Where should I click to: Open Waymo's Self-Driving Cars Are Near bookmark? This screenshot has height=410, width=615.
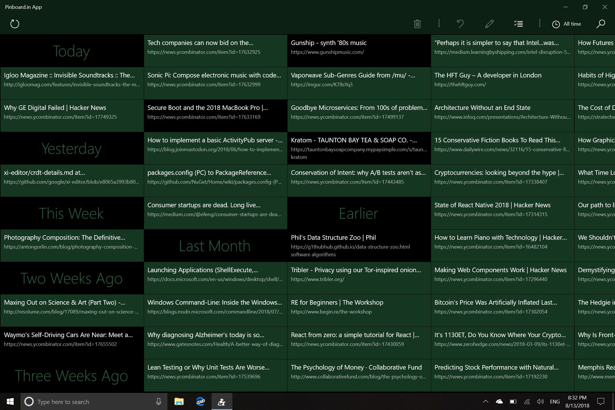[72, 343]
